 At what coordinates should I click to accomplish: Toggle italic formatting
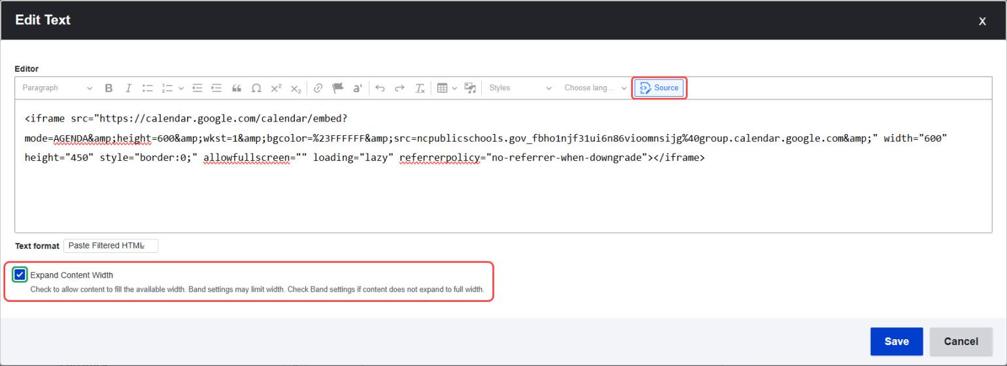point(129,88)
